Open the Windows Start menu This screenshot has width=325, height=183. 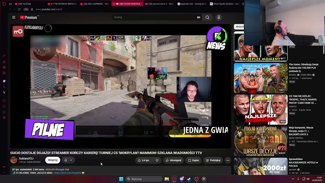coord(121,179)
